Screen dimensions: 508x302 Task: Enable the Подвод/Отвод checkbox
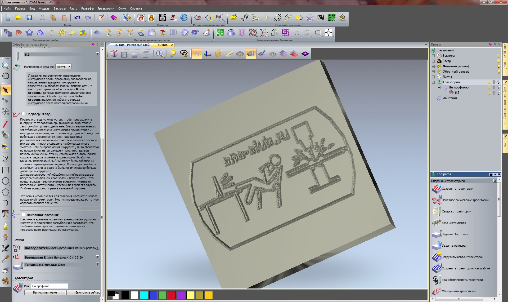[x=23, y=114]
